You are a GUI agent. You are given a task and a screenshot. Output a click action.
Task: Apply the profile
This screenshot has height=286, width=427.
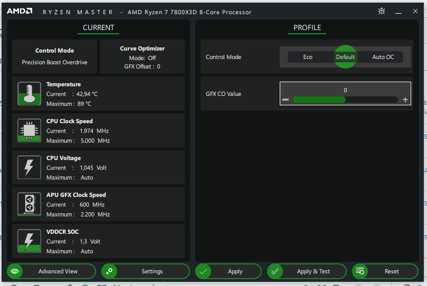pyautogui.click(x=228, y=271)
